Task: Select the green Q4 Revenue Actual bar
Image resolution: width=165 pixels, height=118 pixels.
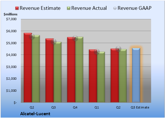Action: click(x=79, y=70)
